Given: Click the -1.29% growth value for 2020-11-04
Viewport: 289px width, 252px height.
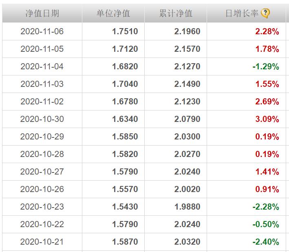Looking at the screenshot, I should pos(266,66).
